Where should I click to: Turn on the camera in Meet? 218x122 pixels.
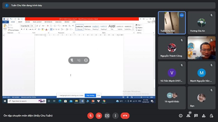point(99,116)
